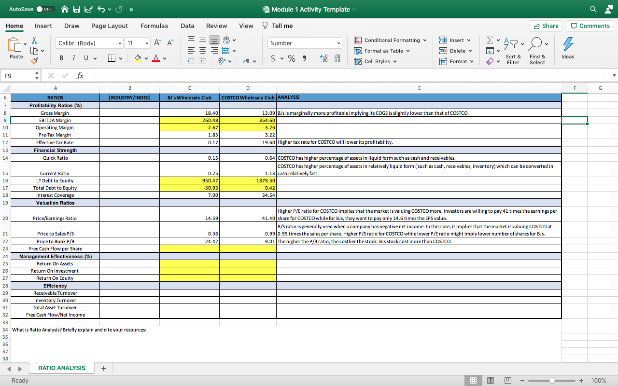The width and height of the screenshot is (618, 386).
Task: Click the Format Painter brush icon
Action: 34,61
